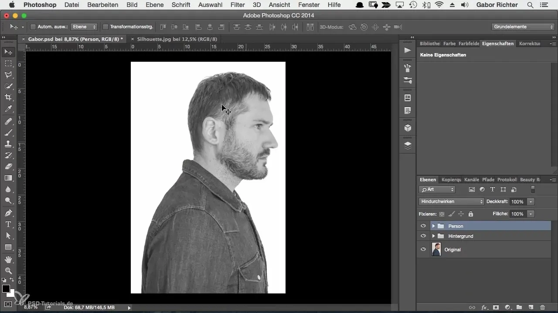Open the Deckkraft opacity dropdown arrow
Image resolution: width=558 pixels, height=313 pixels.
tap(531, 202)
